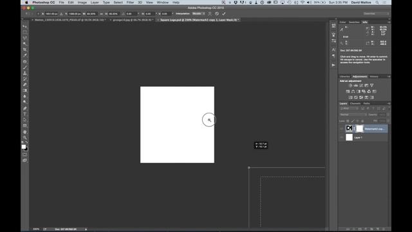Click the background color swatch

(x=26, y=149)
